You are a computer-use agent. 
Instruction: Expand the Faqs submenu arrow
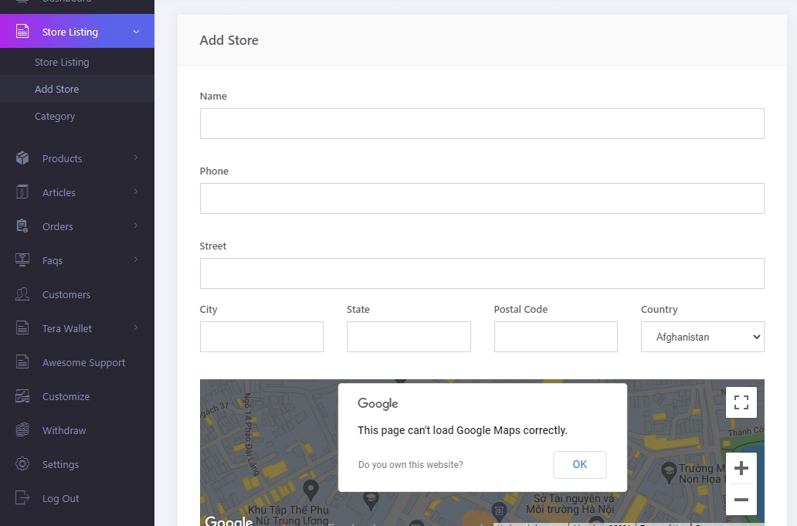[136, 260]
